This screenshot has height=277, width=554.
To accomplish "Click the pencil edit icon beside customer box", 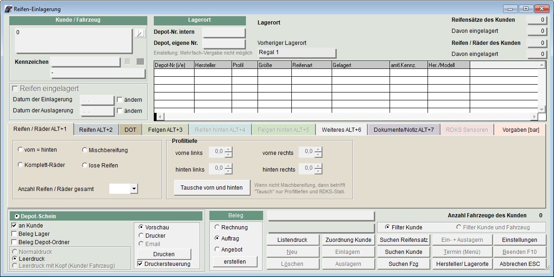I will [140, 33].
